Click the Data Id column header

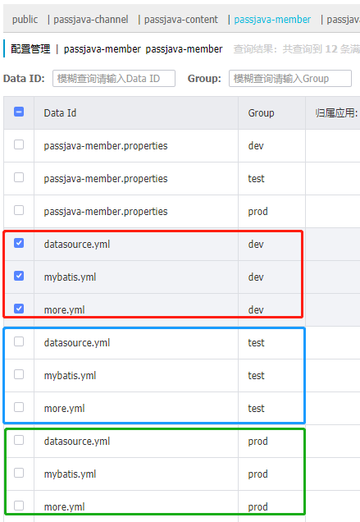60,113
